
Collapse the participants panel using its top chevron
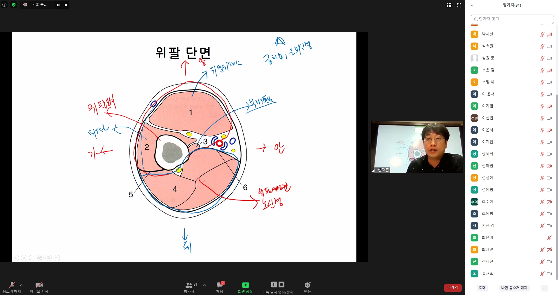pyautogui.click(x=472, y=5)
